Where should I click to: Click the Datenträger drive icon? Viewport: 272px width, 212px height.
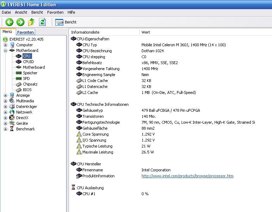tap(12, 107)
